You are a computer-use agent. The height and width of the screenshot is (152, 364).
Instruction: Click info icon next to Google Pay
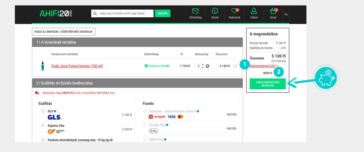pyautogui.click(x=167, y=125)
